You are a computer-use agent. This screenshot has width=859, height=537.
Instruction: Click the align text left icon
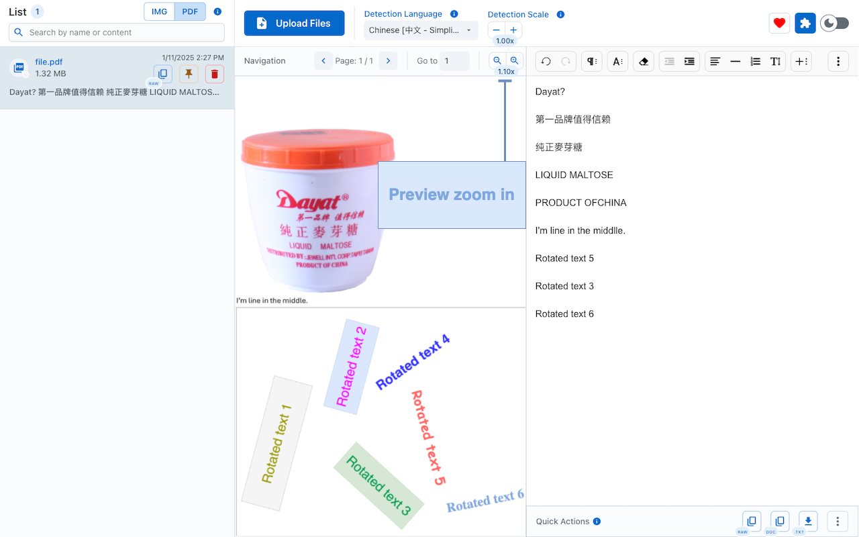pyautogui.click(x=715, y=61)
